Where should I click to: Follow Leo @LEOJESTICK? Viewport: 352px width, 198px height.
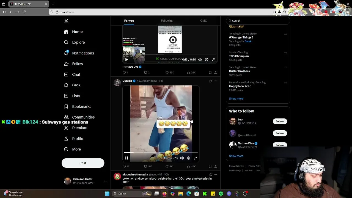point(280,121)
